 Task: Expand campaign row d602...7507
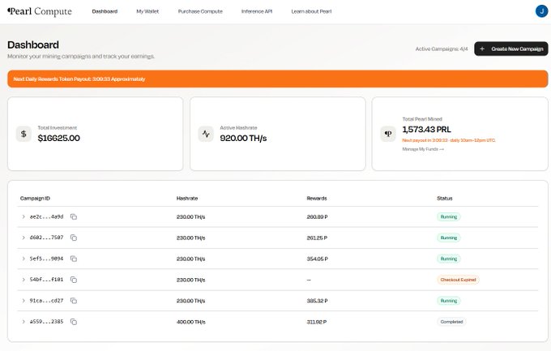pos(23,238)
